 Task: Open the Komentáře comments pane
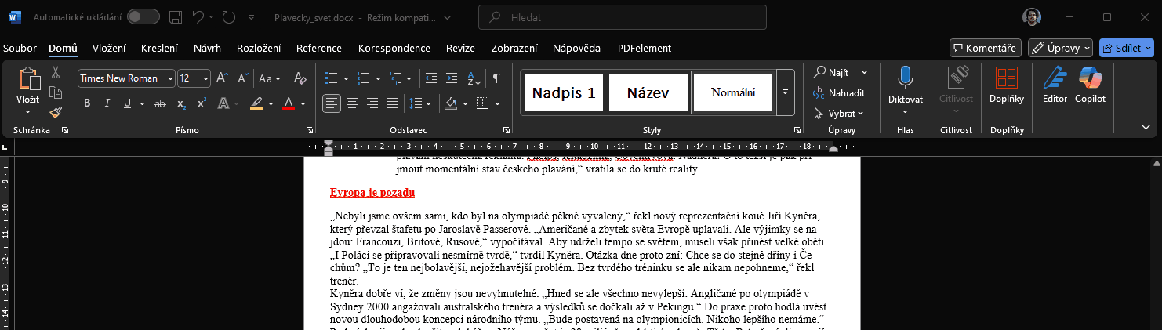coord(985,48)
